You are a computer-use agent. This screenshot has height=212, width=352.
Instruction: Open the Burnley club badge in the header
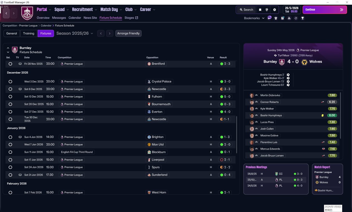pos(27,13)
